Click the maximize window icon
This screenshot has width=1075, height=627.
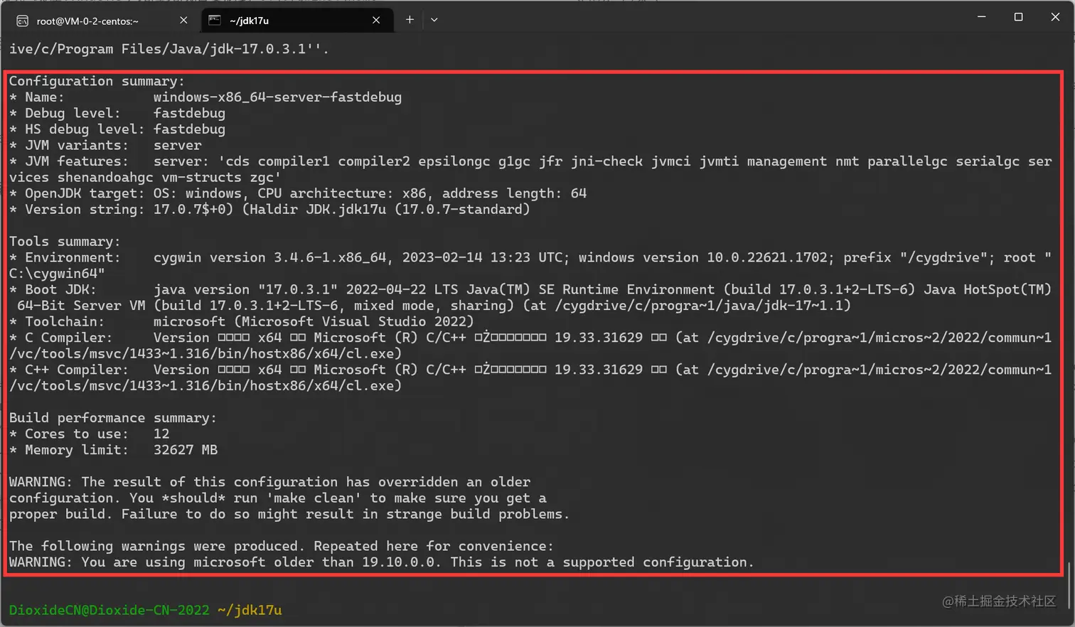[1019, 18]
